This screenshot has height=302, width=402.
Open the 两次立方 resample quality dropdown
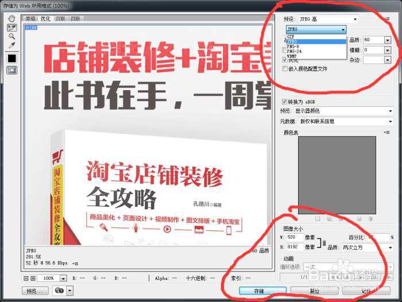tap(368, 247)
